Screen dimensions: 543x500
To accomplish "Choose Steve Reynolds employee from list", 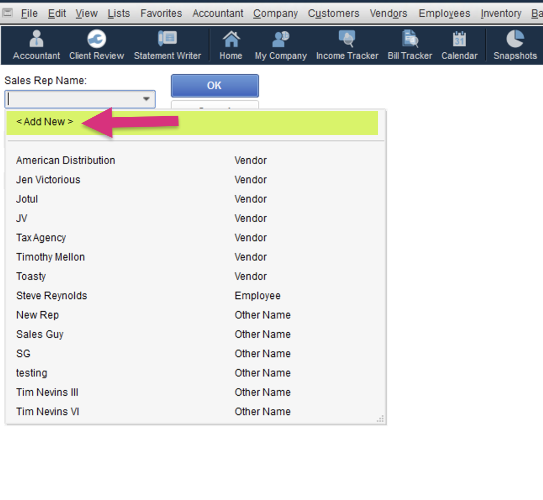I will tap(52, 295).
